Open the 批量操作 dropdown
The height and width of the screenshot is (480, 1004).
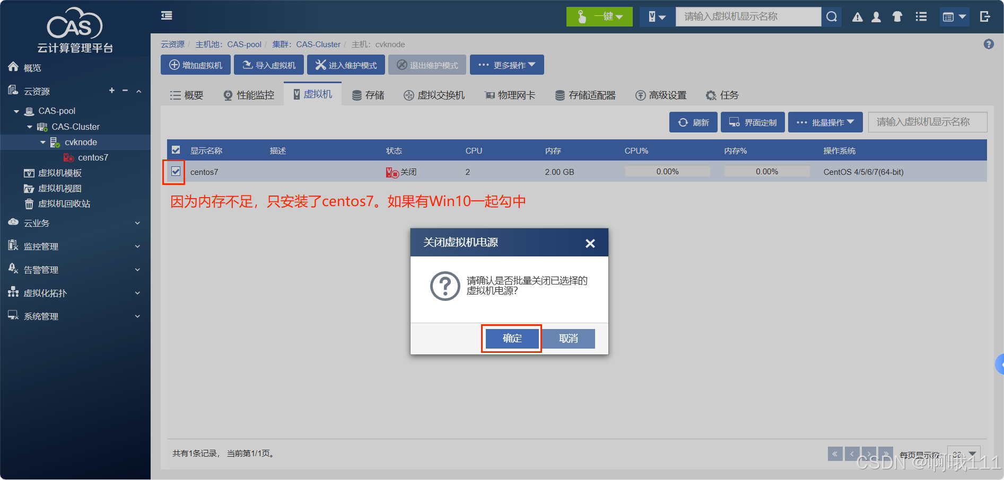pos(825,122)
